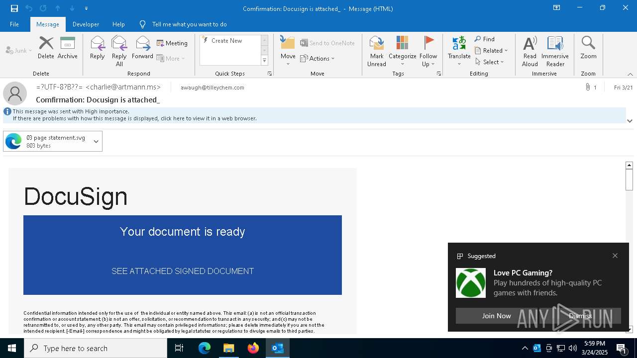The width and height of the screenshot is (637, 358).
Task: Open Categorize color menu
Action: 402,51
